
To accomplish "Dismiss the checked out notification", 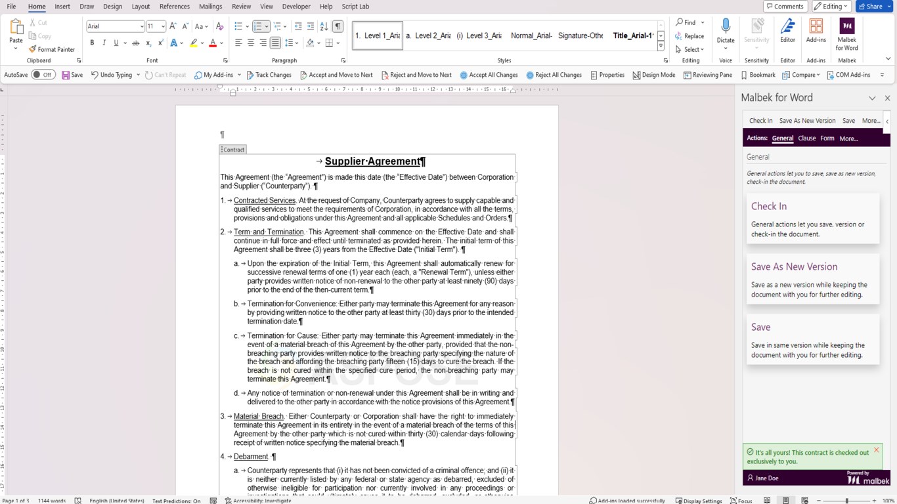I will (876, 450).
